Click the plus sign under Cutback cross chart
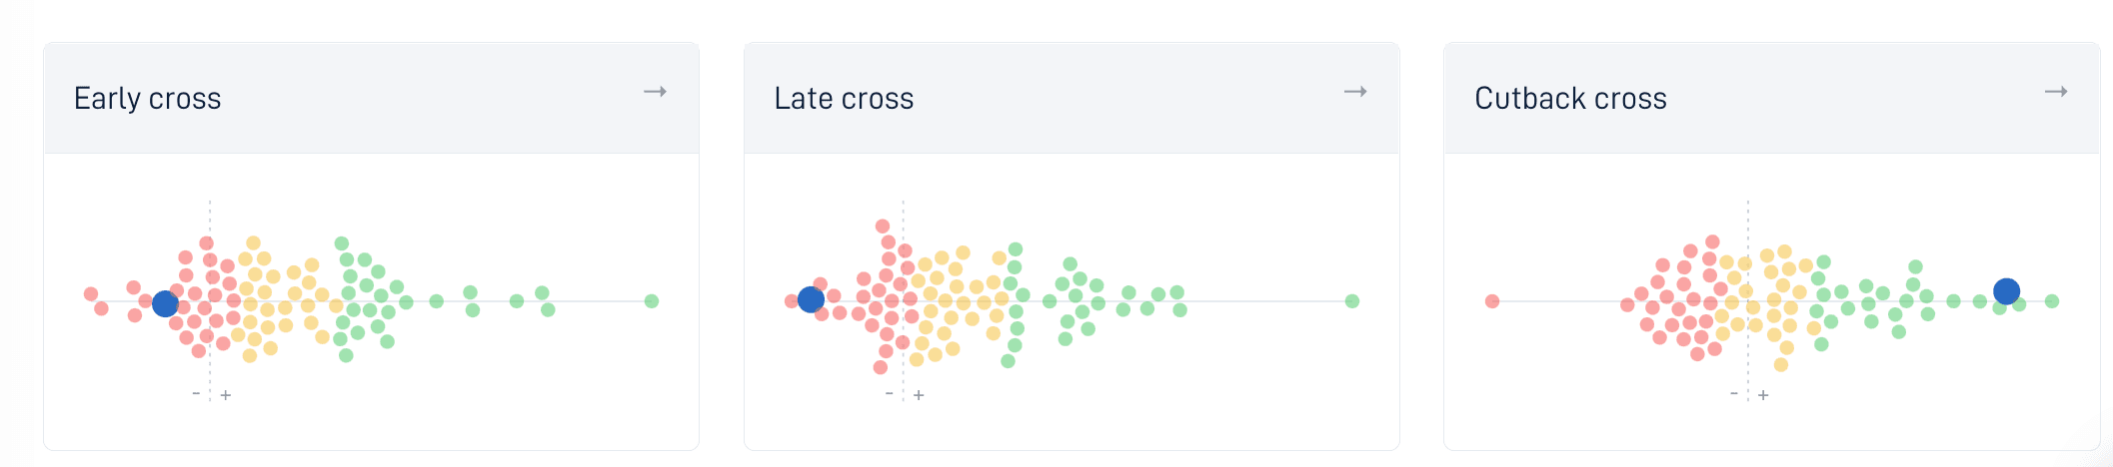2113x467 pixels. point(1763,395)
